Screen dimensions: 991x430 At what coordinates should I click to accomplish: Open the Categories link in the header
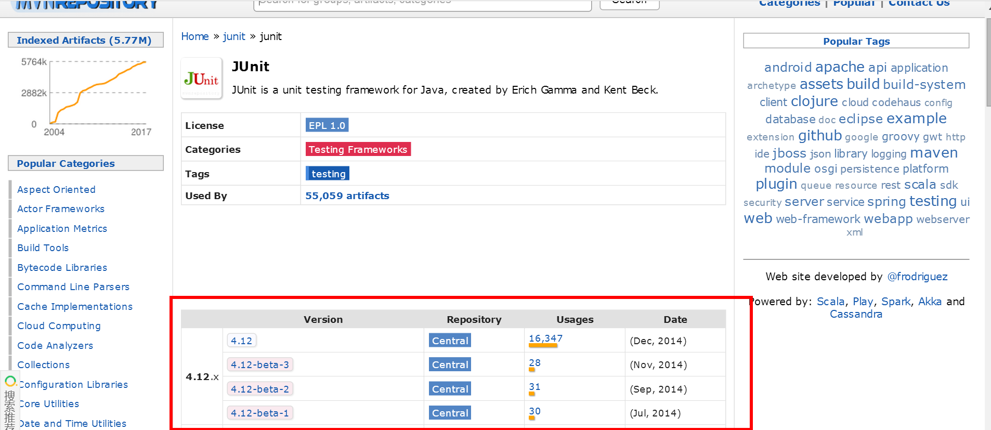coord(789,3)
